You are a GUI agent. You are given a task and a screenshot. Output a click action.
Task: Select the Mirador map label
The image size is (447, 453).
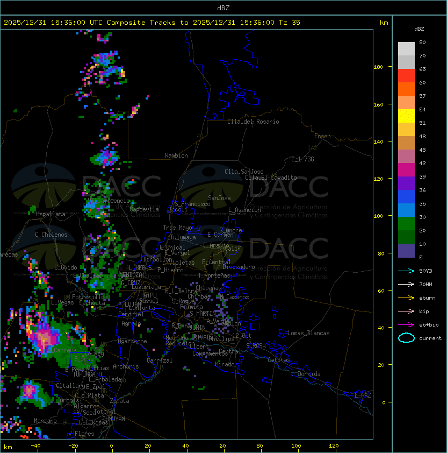(226, 364)
